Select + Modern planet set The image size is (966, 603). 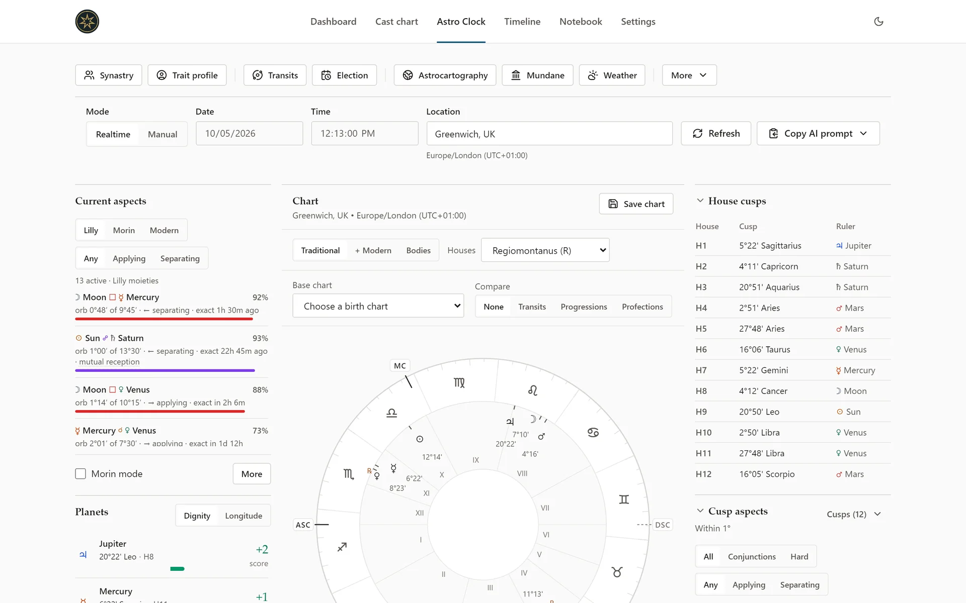click(373, 250)
